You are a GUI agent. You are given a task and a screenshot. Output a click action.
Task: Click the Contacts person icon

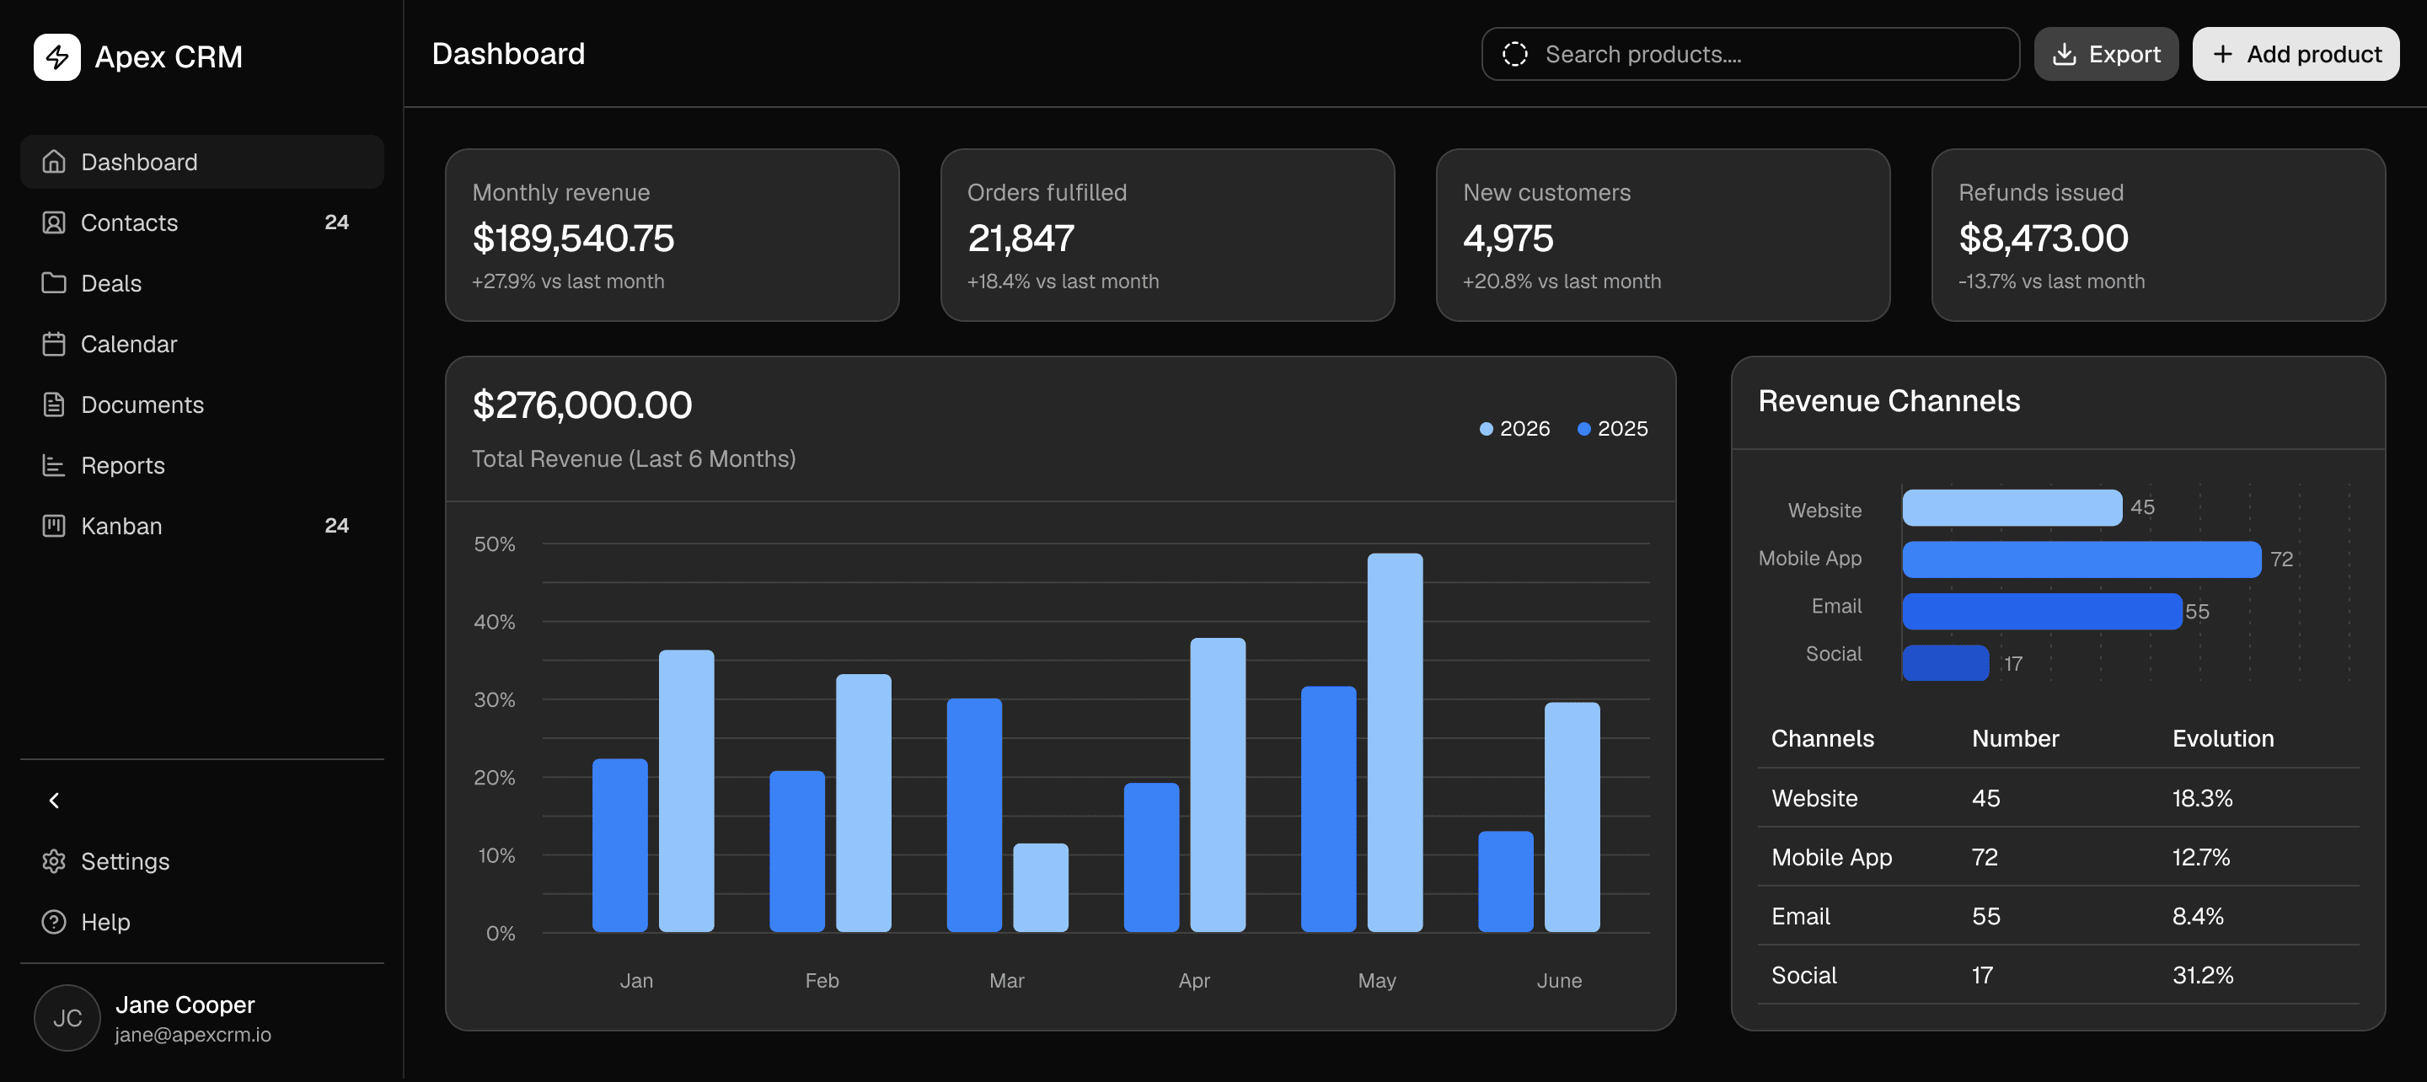tap(54, 222)
